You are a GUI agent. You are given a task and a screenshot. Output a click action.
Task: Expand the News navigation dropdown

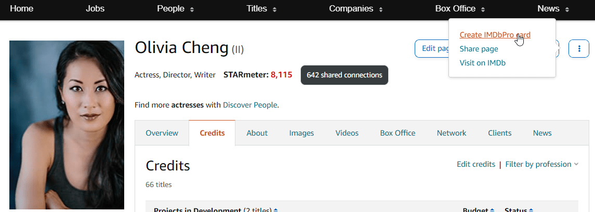[x=567, y=9]
